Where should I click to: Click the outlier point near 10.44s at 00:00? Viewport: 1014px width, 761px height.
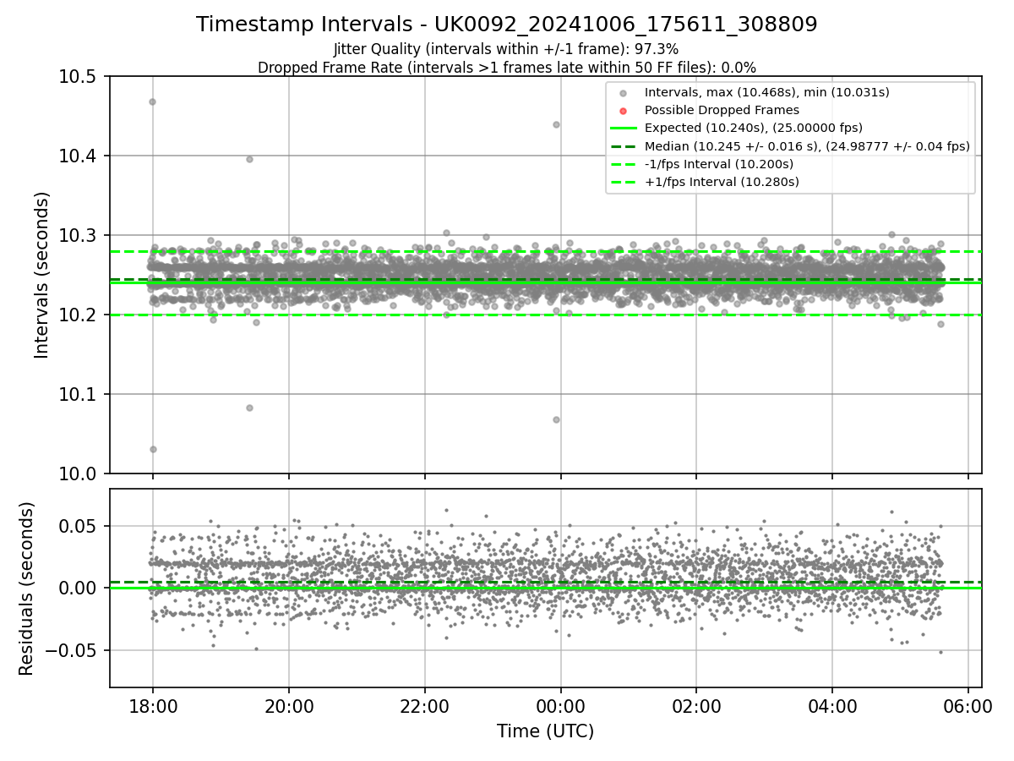pyautogui.click(x=556, y=124)
